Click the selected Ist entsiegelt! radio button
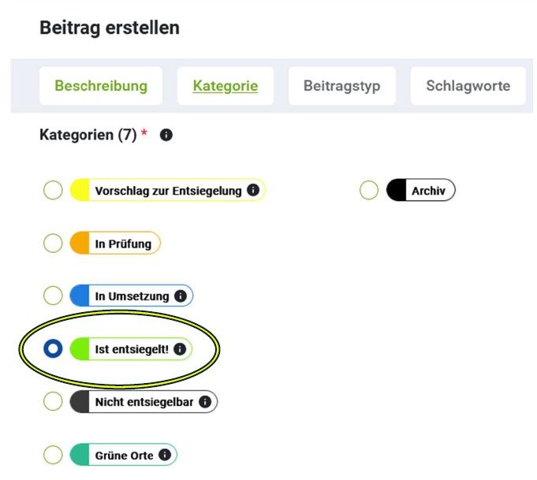 (53, 348)
